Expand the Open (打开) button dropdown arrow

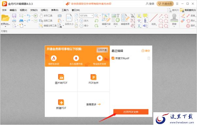[5, 27]
